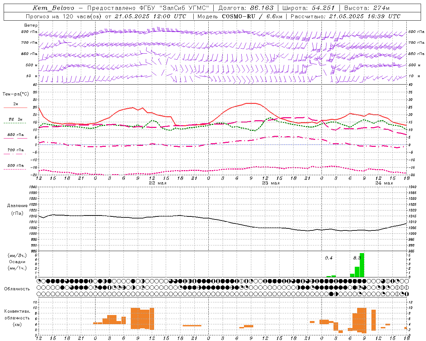Click the computed time 21.05.2025 16:39 UTC
This screenshot has height=341, width=426.
pos(364,16)
